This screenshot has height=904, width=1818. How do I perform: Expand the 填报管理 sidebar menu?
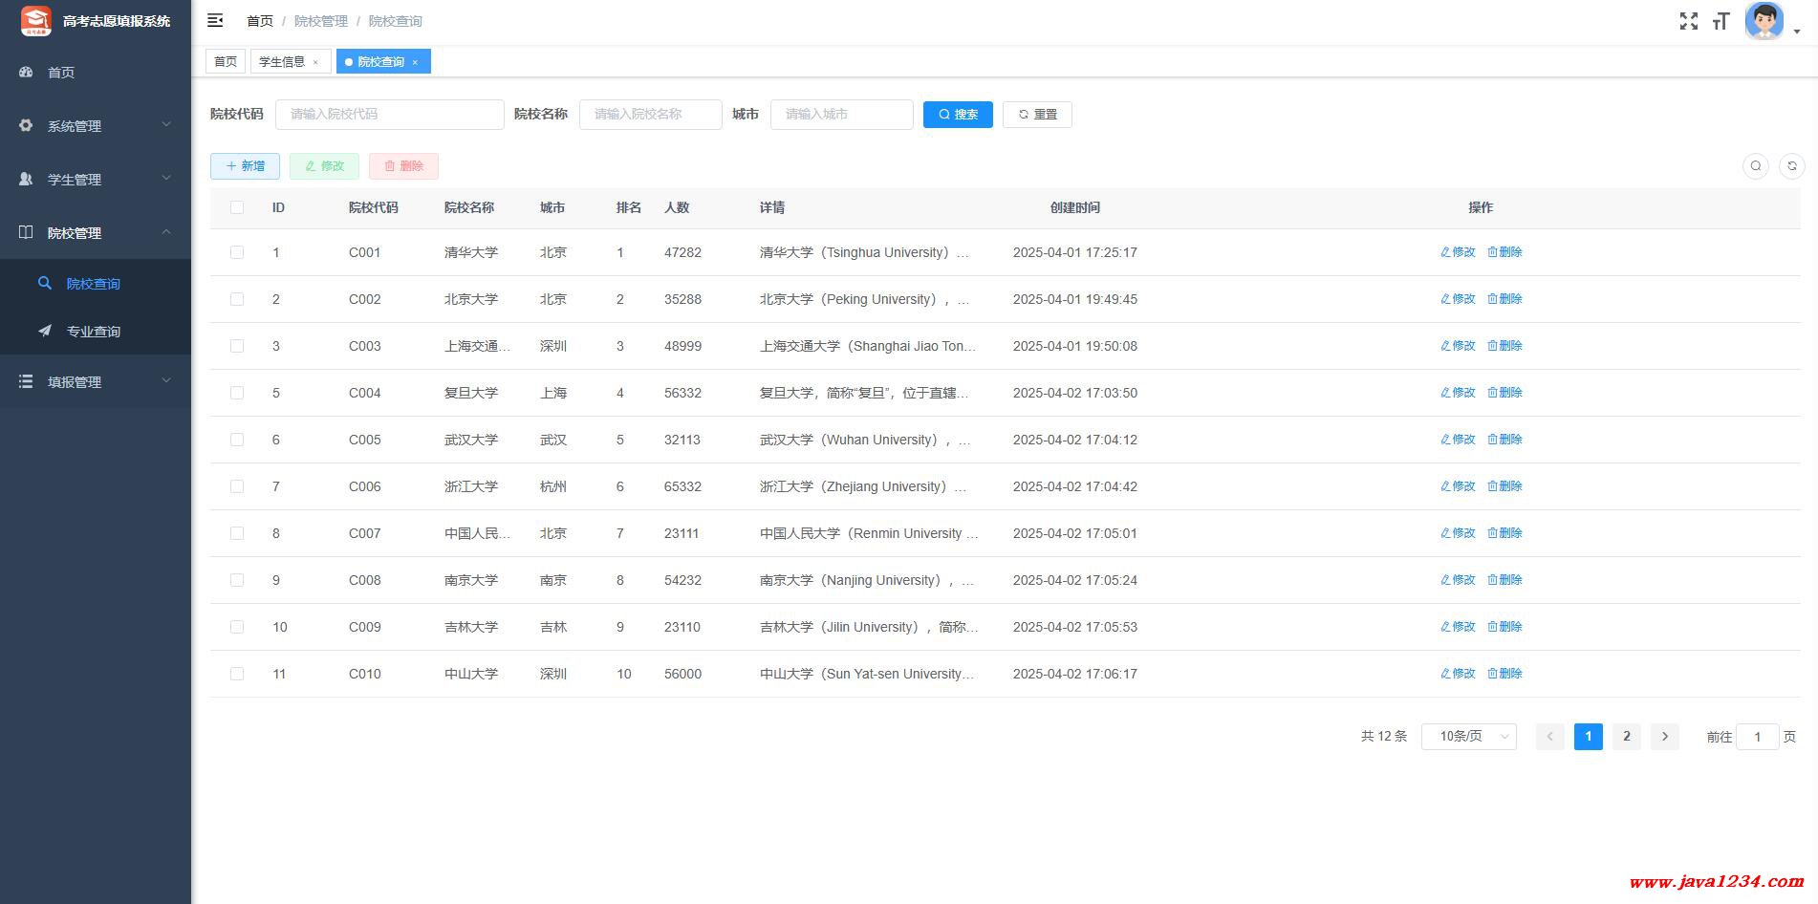coord(96,381)
